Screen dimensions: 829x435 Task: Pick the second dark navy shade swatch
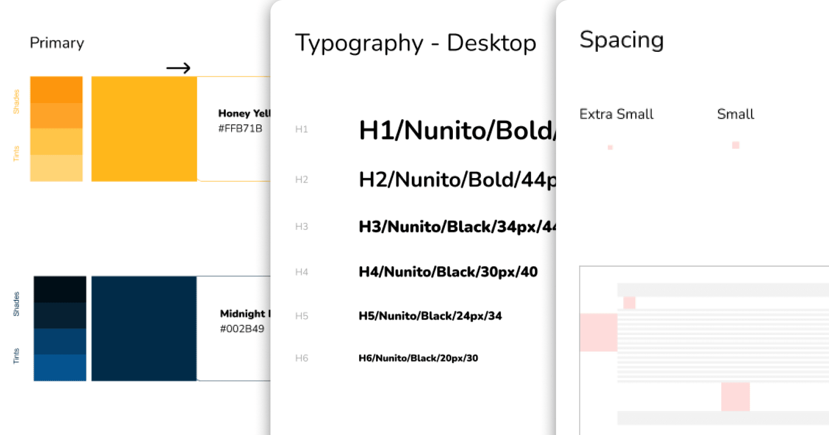(x=60, y=315)
